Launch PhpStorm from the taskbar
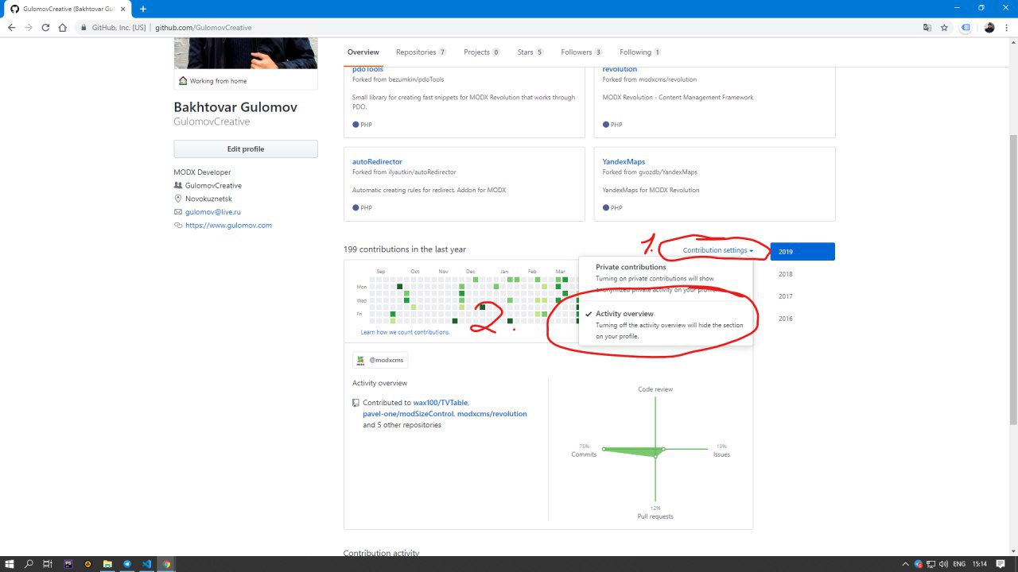The height and width of the screenshot is (572, 1018). [68, 564]
